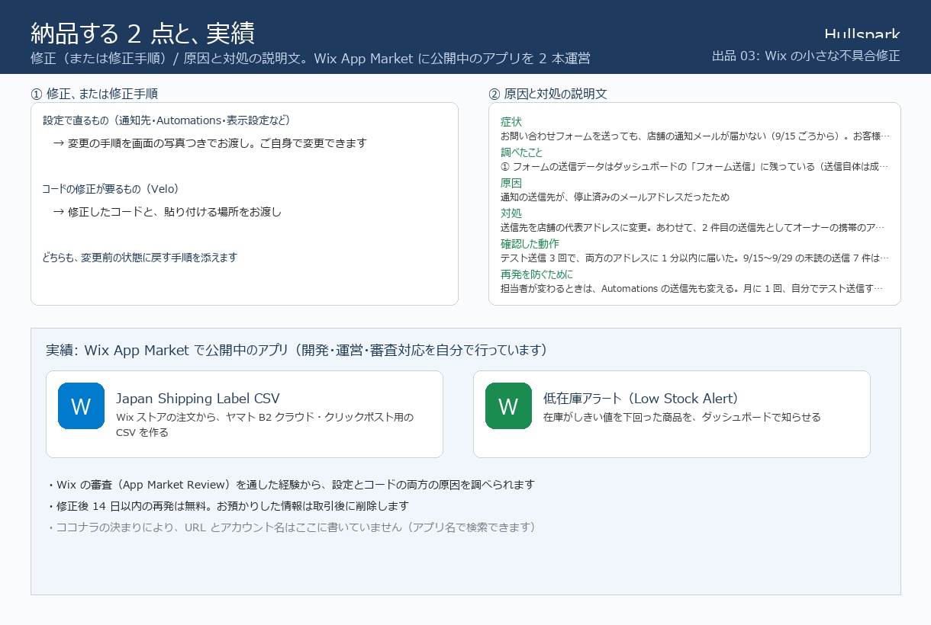Click the line コードの修正が要るもの（Velo）
The height and width of the screenshot is (625, 931).
click(111, 188)
